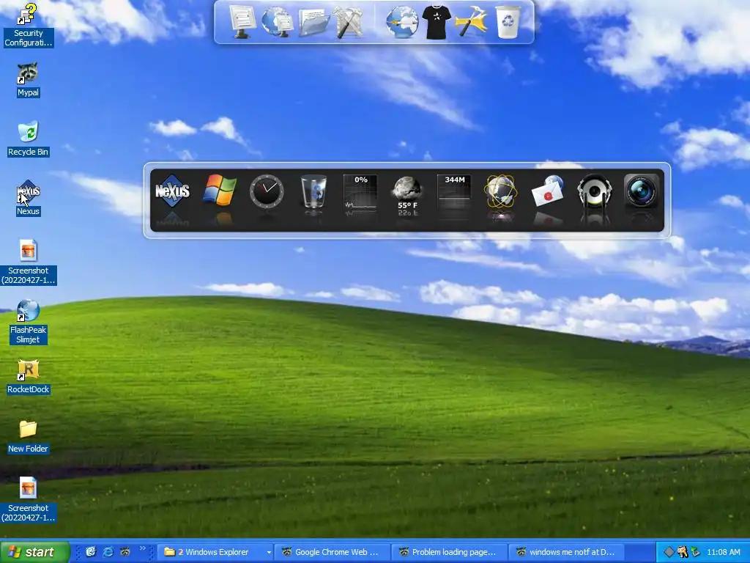The width and height of the screenshot is (750, 563).
Task: Click the weather module showing 55° F
Action: point(407,194)
